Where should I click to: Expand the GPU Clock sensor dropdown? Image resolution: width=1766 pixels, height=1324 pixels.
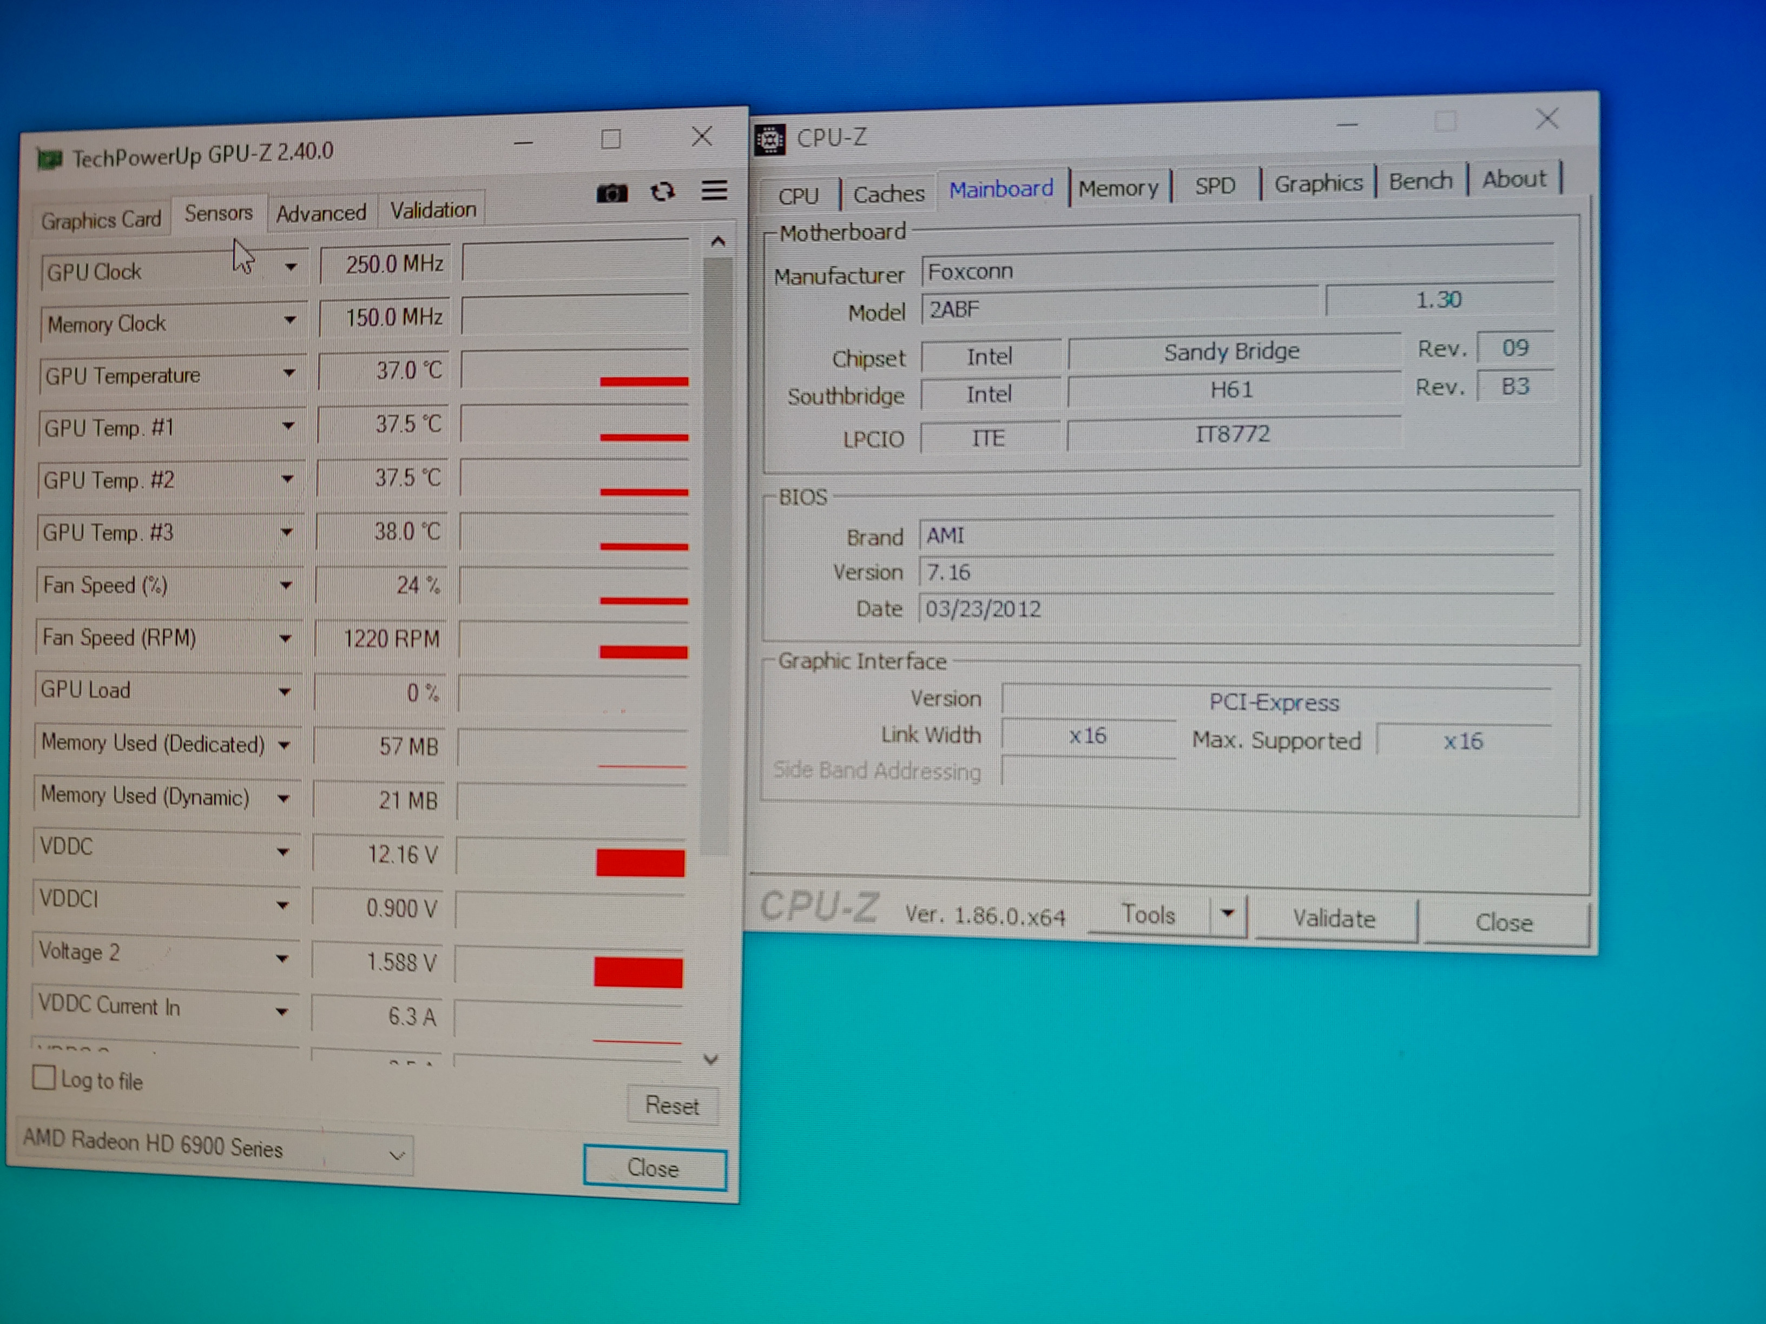(292, 267)
